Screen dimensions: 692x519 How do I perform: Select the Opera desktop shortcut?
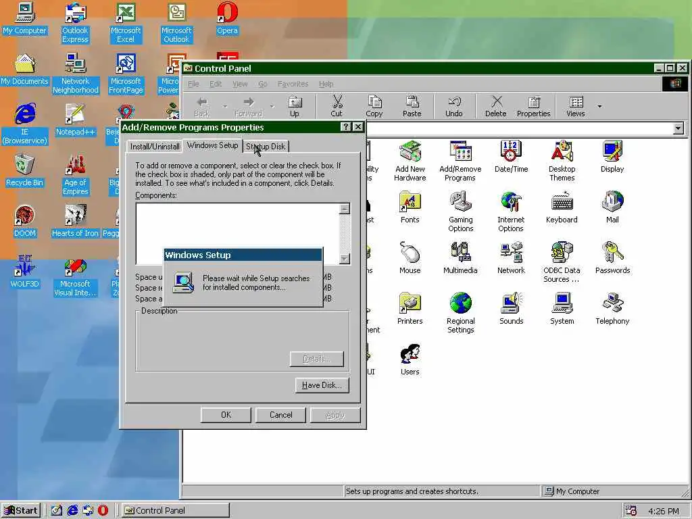[227, 18]
